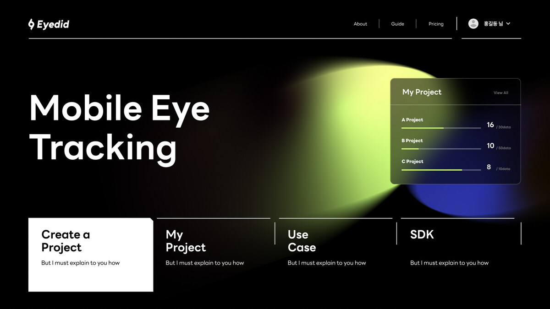
Task: Click the C Project progress bar
Action: (441, 170)
